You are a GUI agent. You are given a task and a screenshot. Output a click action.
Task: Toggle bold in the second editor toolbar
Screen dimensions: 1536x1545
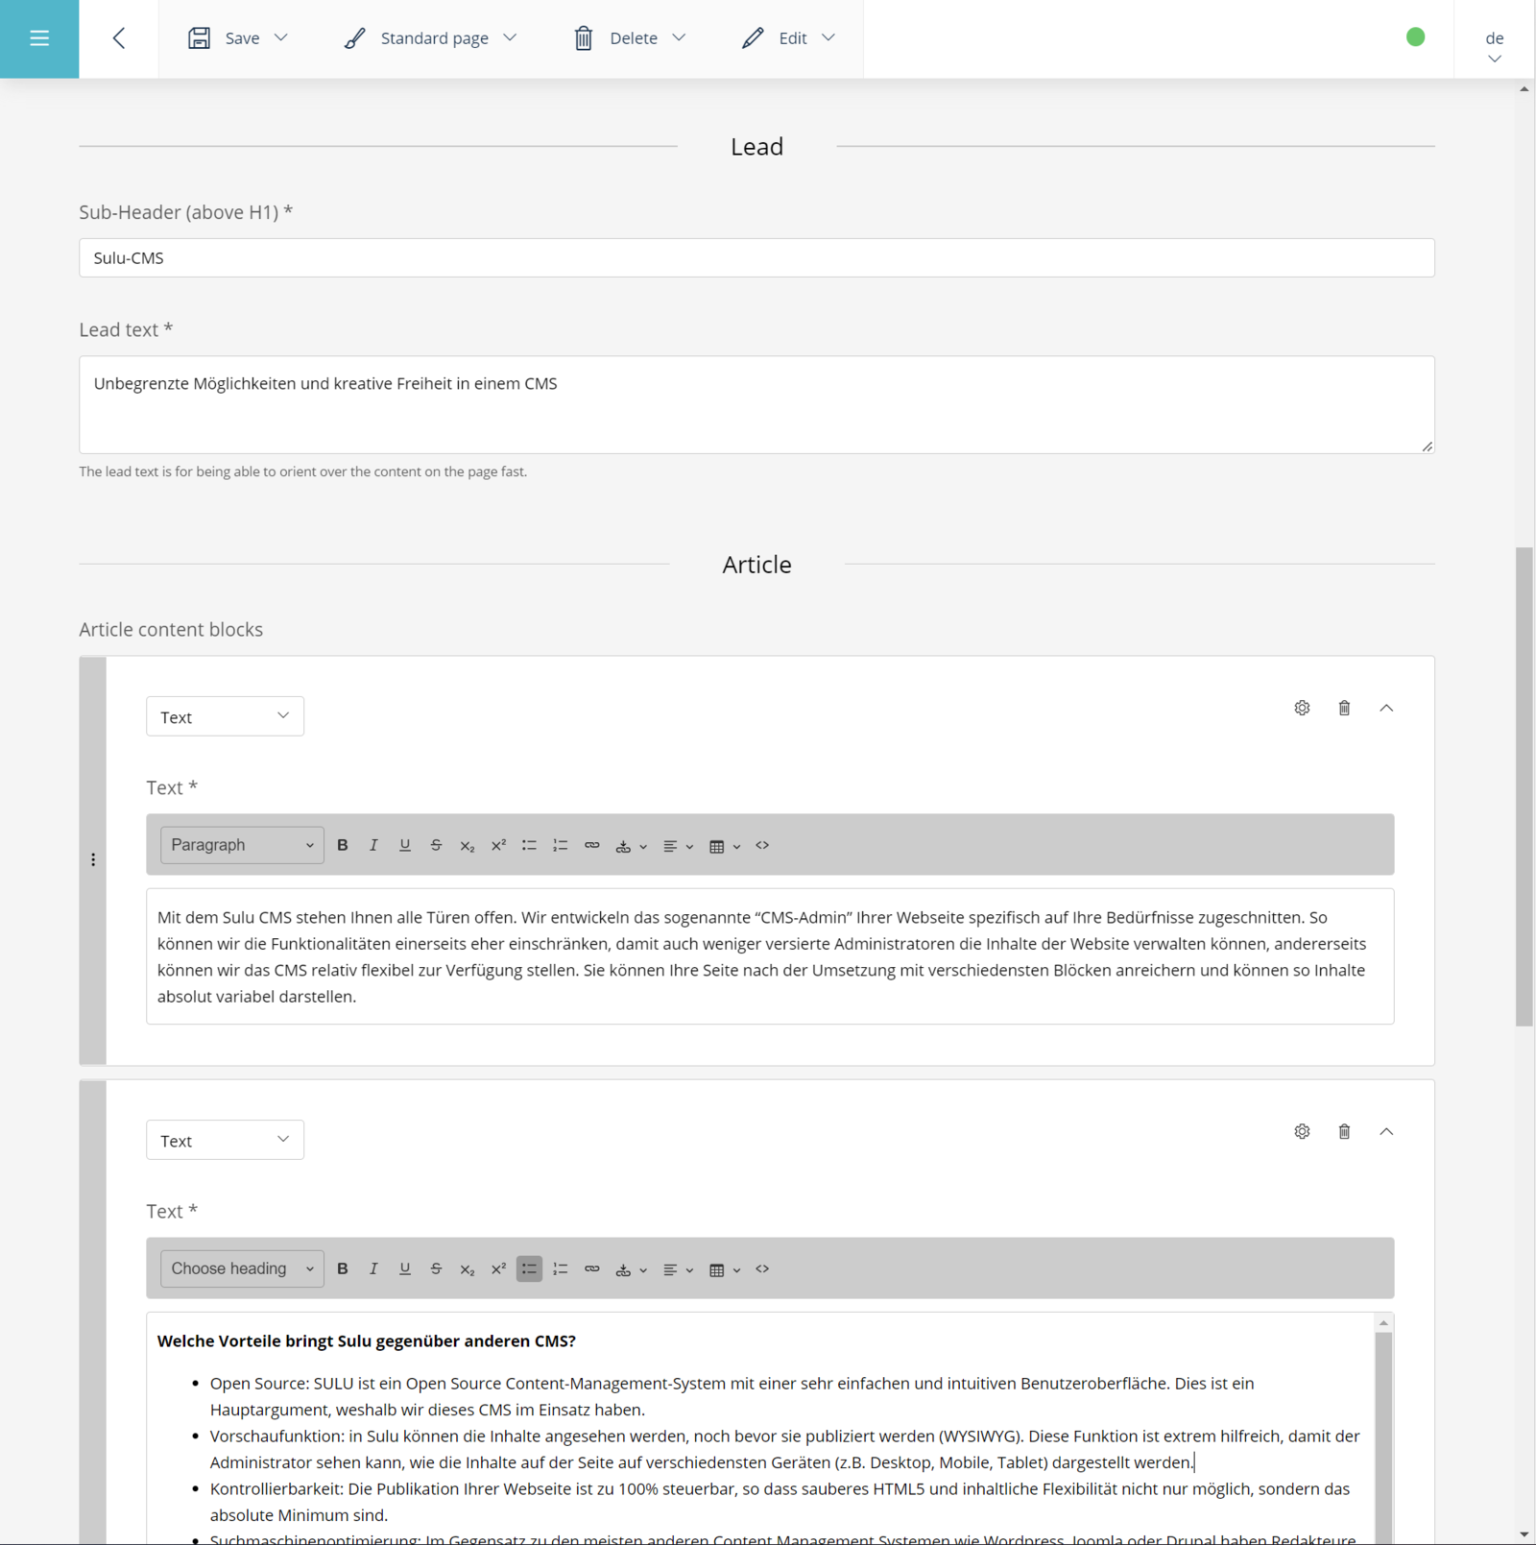click(343, 1268)
